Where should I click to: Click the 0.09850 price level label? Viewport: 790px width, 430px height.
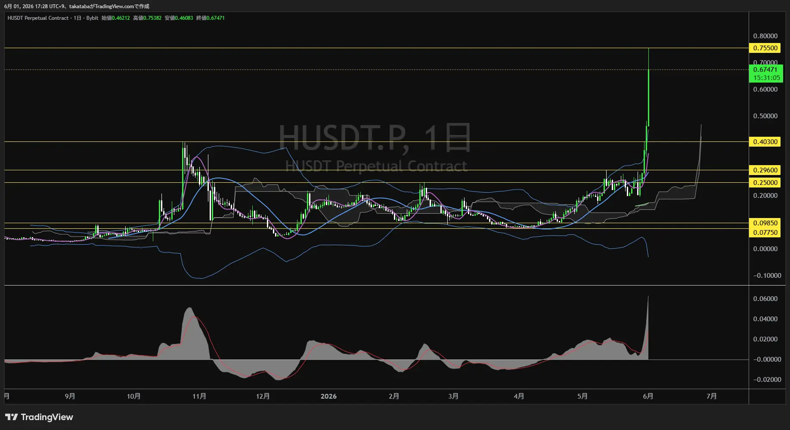[765, 223]
